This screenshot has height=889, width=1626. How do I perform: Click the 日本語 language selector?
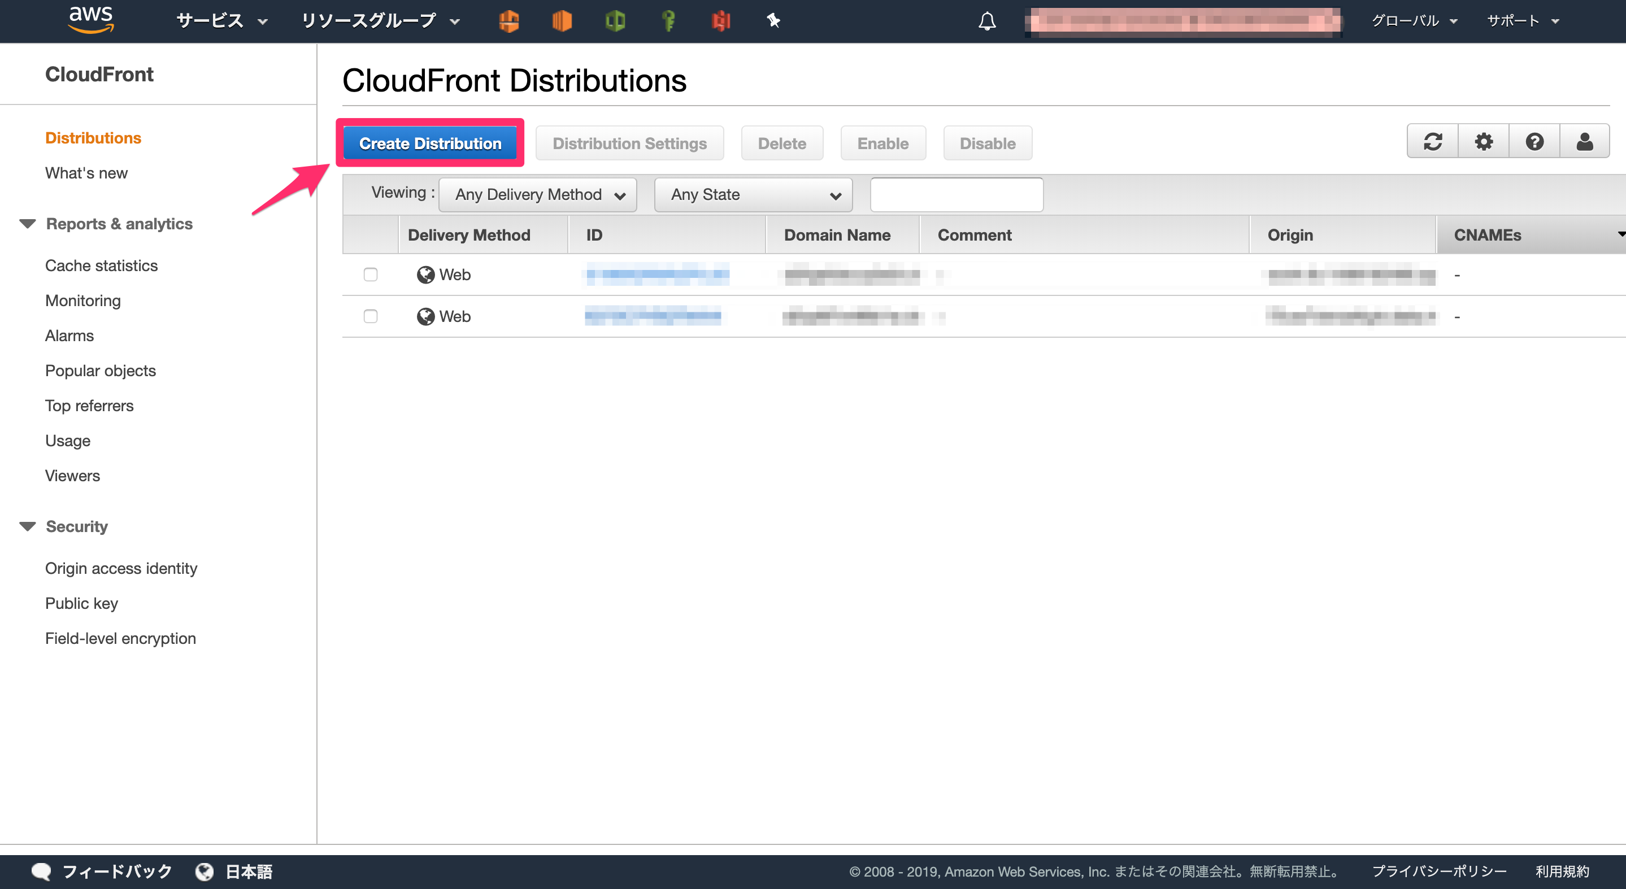249,871
